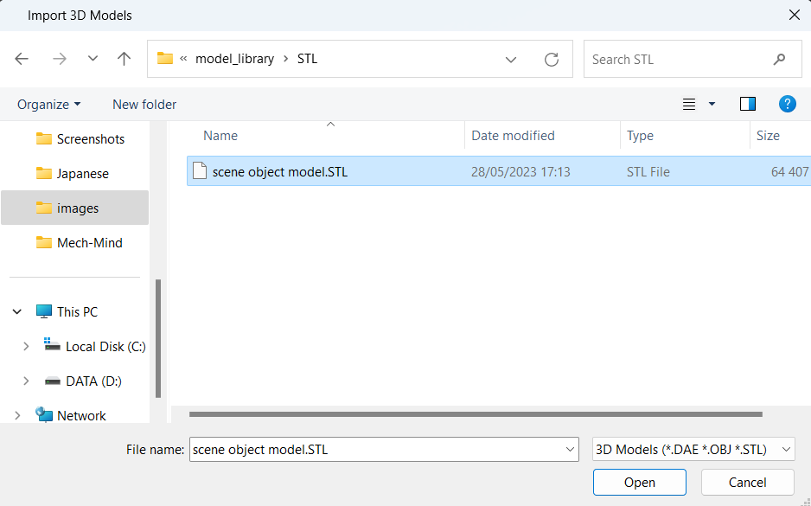Image resolution: width=811 pixels, height=506 pixels.
Task: Click the Open button
Action: click(x=640, y=482)
